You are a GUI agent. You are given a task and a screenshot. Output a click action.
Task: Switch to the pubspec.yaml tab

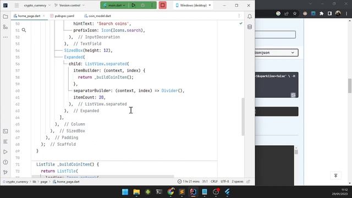click(62, 16)
